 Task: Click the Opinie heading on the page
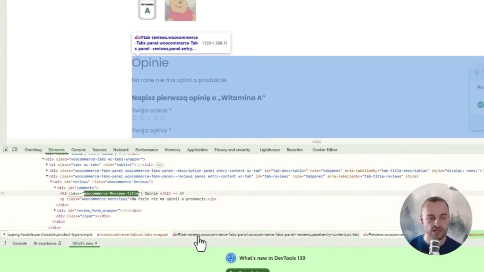pyautogui.click(x=150, y=63)
